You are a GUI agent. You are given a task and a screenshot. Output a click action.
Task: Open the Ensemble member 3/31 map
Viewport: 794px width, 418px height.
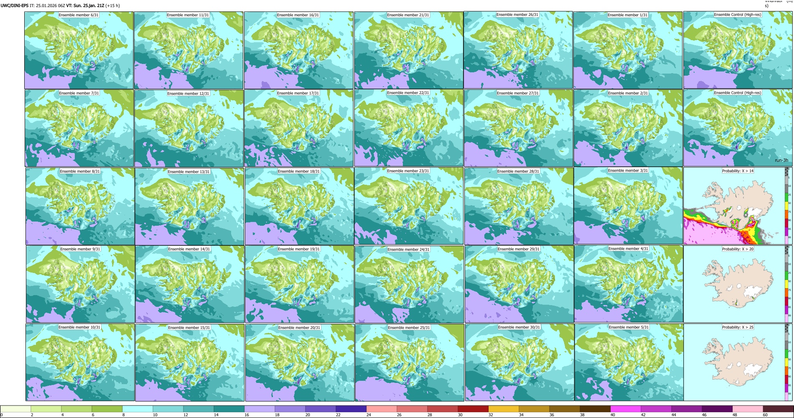click(628, 206)
